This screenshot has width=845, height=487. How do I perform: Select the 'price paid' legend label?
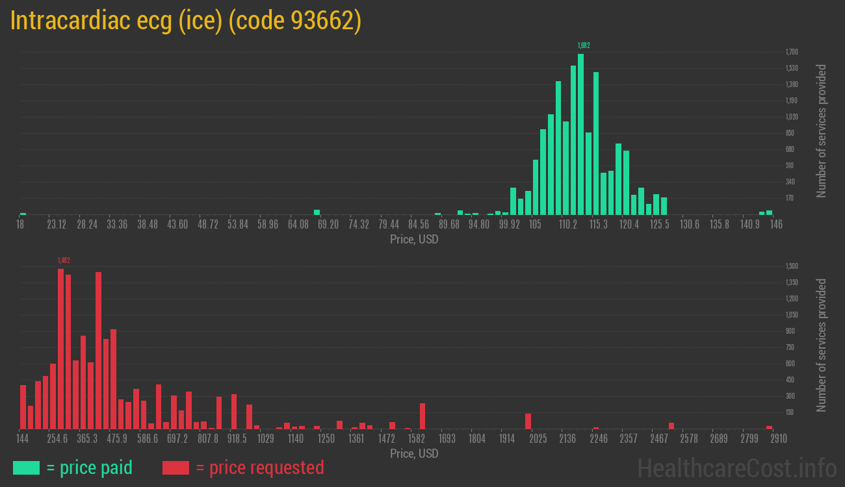tap(89, 468)
